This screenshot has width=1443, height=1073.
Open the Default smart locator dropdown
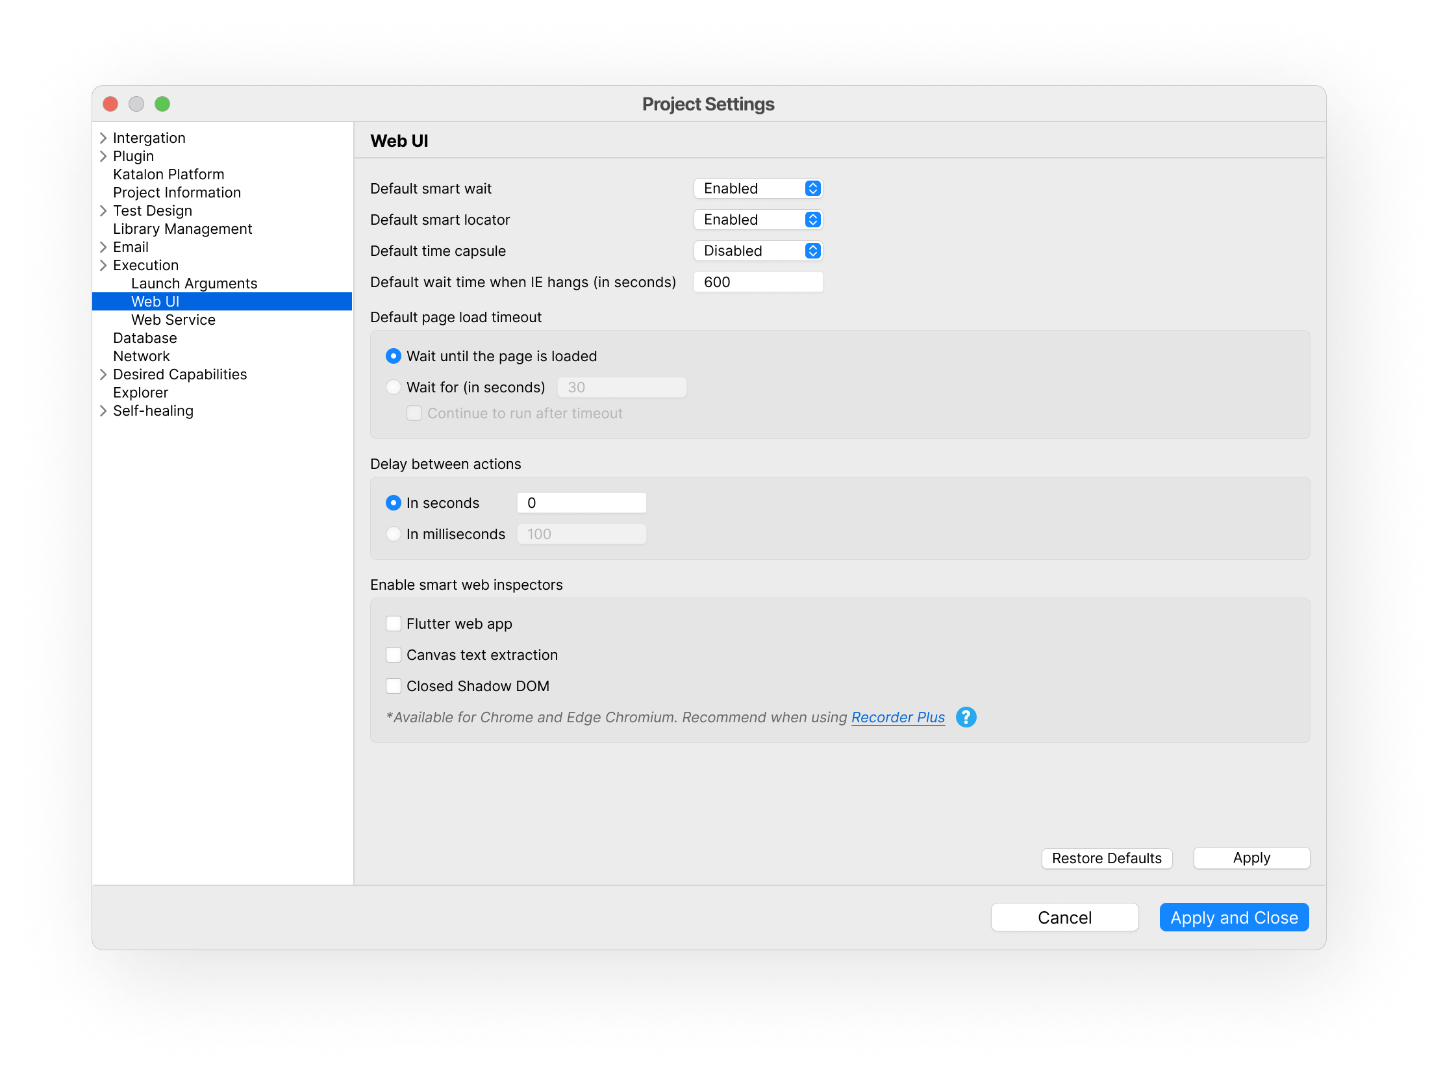pyautogui.click(x=757, y=220)
